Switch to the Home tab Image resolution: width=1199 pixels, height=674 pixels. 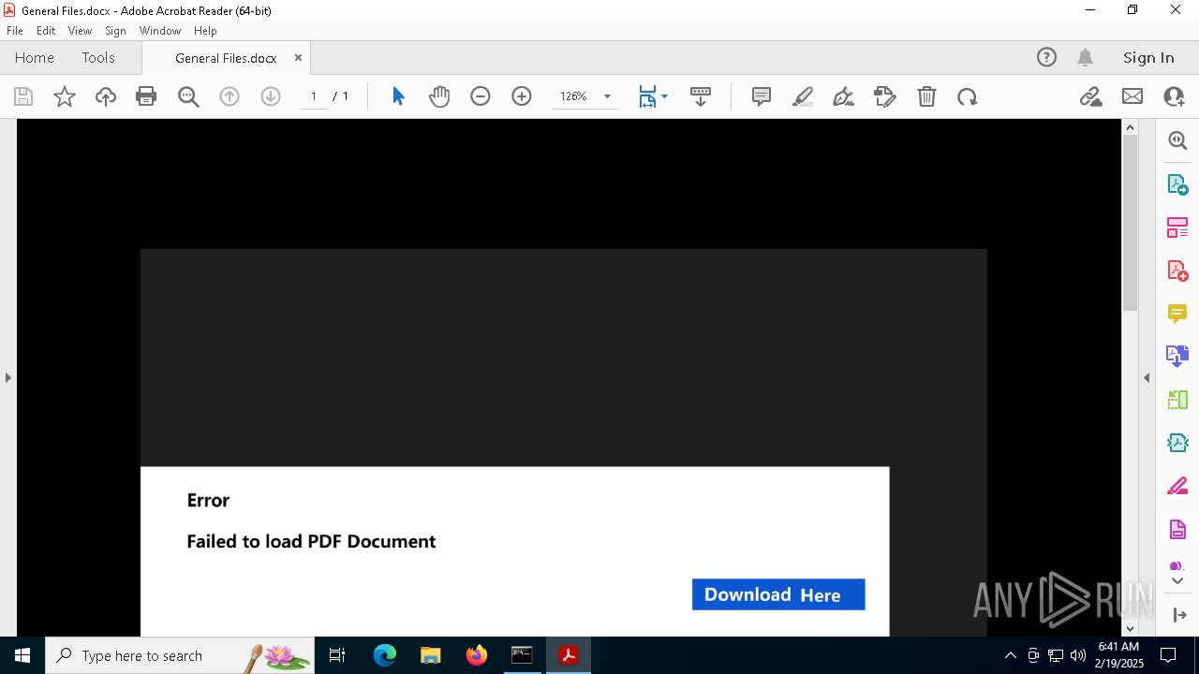pos(35,57)
